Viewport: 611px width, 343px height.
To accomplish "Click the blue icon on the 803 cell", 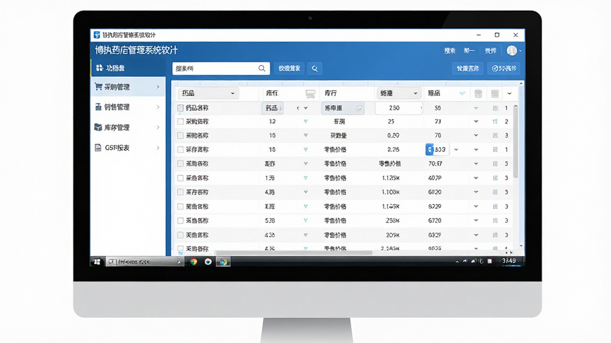I will (x=430, y=149).
